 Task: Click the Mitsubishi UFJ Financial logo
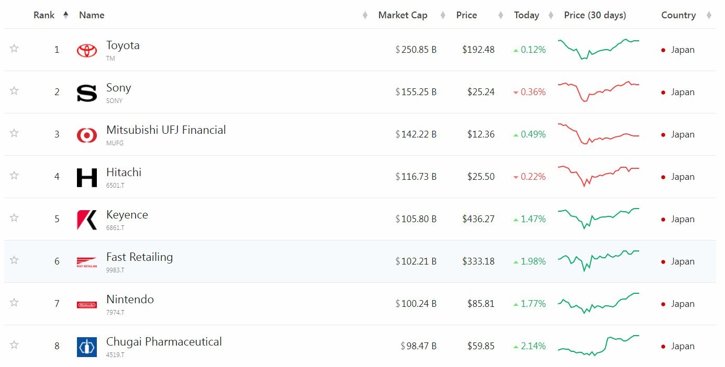point(87,135)
